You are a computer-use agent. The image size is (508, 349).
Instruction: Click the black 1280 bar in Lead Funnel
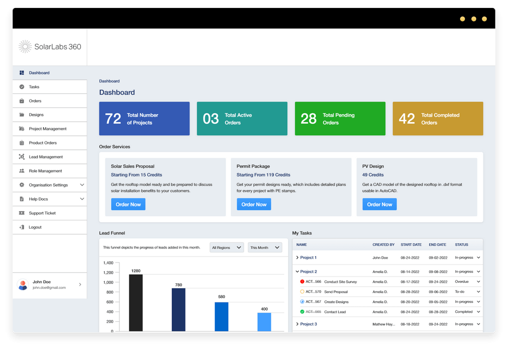(x=136, y=302)
